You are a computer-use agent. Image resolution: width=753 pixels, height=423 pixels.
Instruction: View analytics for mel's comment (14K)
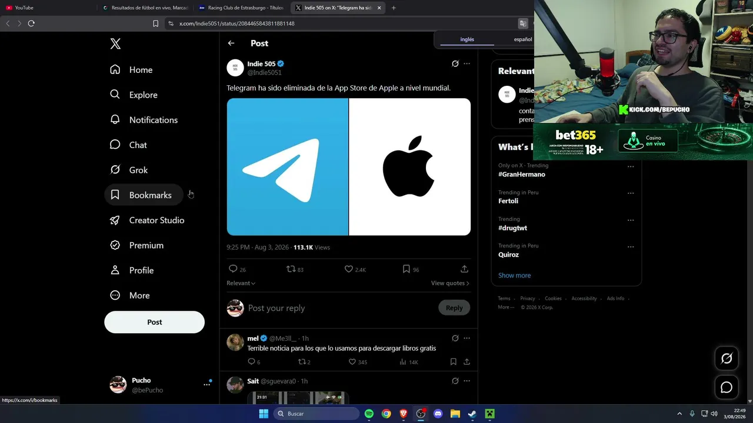click(403, 362)
